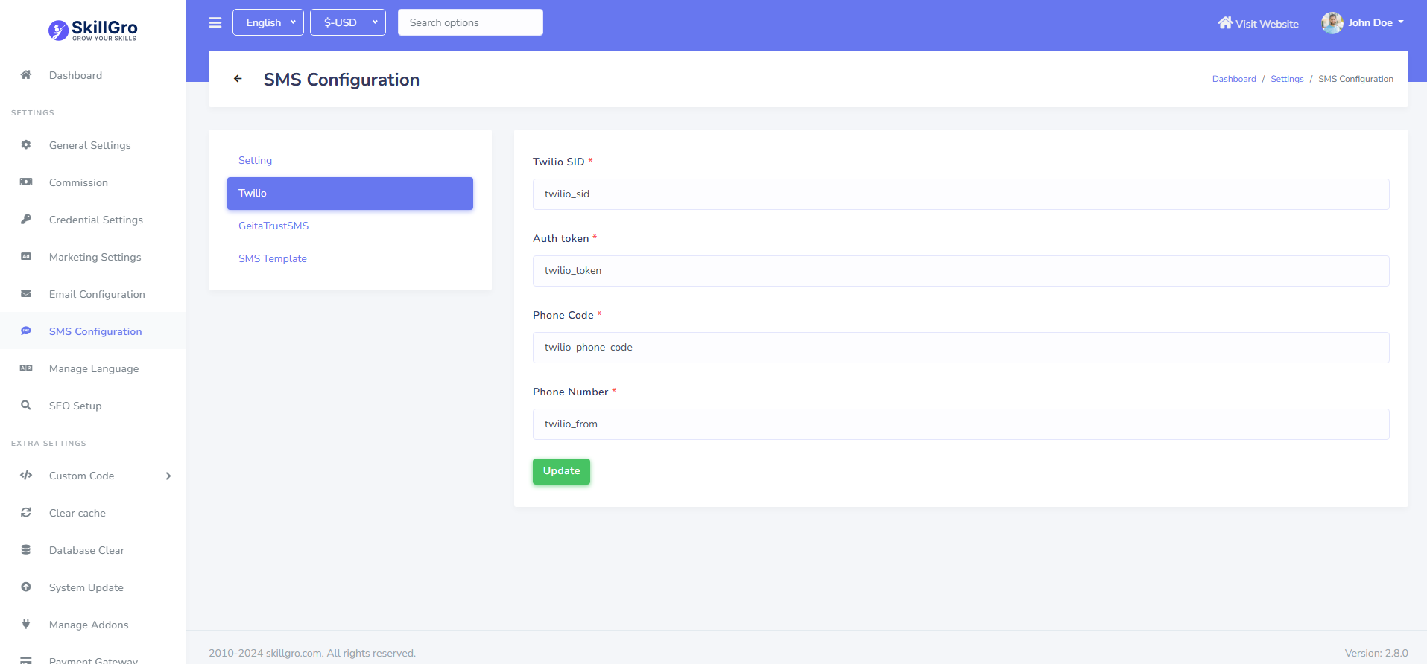Click the Search options field
The height and width of the screenshot is (664, 1427).
point(470,22)
